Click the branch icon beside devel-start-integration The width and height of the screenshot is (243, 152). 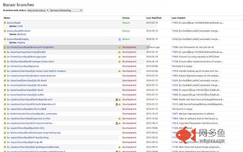point(5,47)
